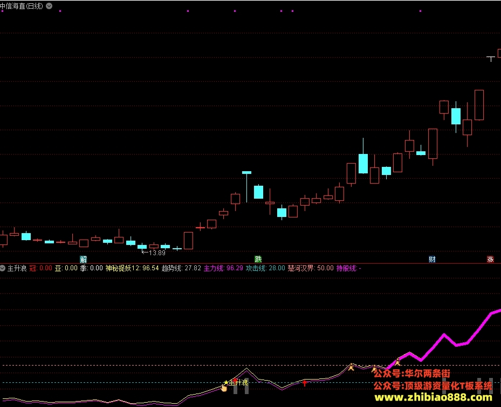Click the blue 财 event marker icon

[432, 259]
